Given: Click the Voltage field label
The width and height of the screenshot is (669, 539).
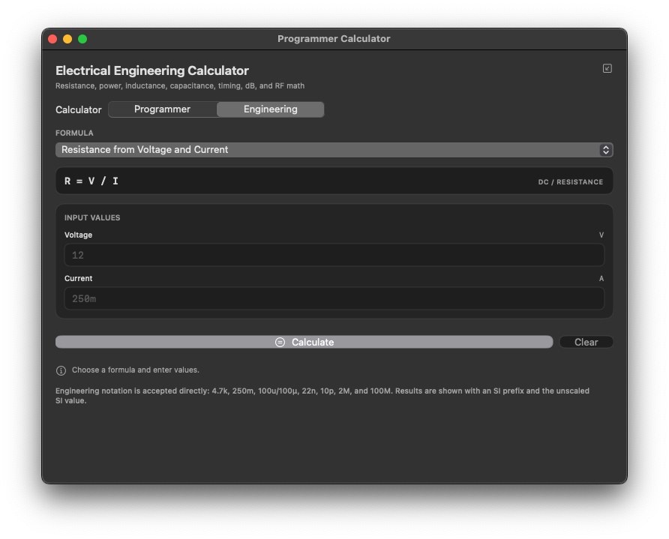Looking at the screenshot, I should [x=78, y=235].
